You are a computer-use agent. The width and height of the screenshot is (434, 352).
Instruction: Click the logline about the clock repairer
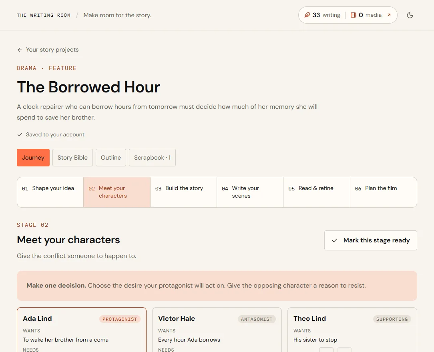167,112
